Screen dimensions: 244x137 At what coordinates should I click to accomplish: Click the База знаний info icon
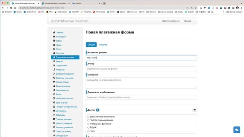pyautogui.click(x=54, y=102)
